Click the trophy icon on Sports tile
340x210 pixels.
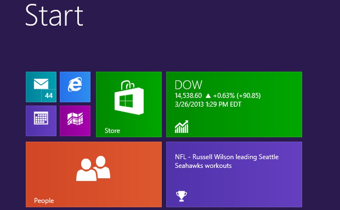point(181,196)
